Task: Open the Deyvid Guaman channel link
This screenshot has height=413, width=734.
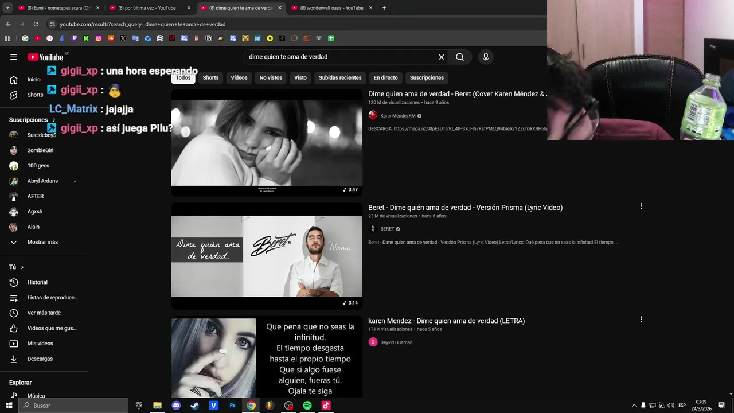Action: (x=396, y=342)
